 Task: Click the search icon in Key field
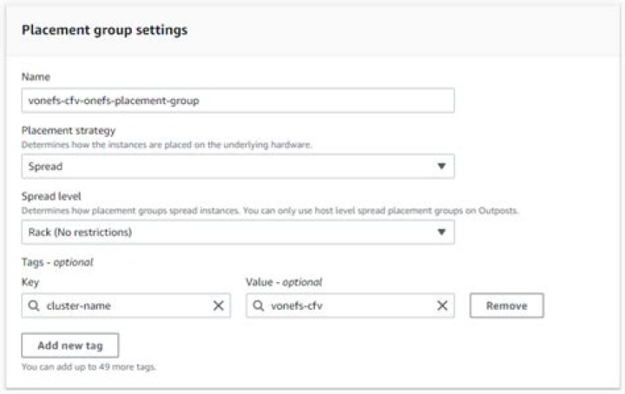pyautogui.click(x=33, y=305)
